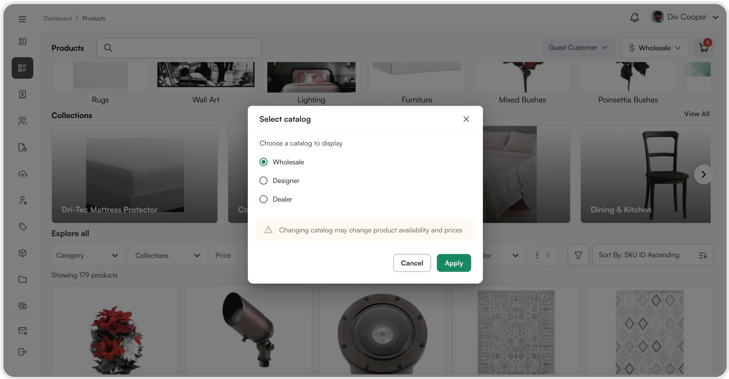Screen dimensions: 729x379
Task: Open the filter funnel icon near Sort By
Action: (578, 255)
